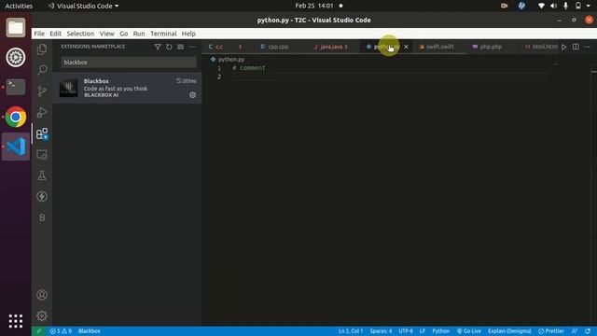Click Explain (Denigma) in status bar

click(509, 331)
